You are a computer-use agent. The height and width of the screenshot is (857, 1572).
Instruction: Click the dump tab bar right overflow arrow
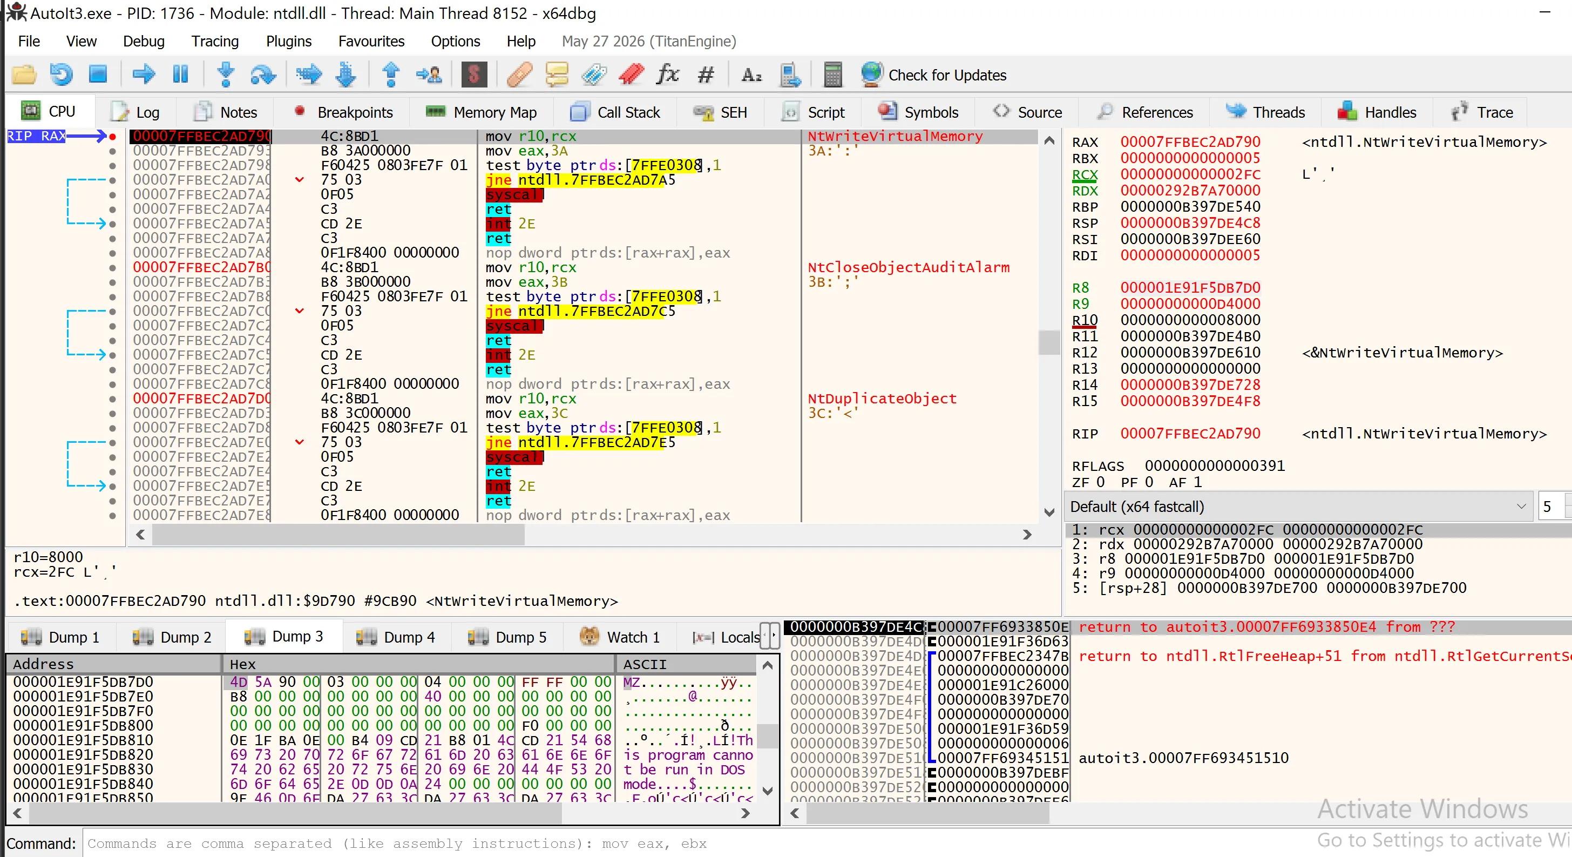click(x=775, y=636)
